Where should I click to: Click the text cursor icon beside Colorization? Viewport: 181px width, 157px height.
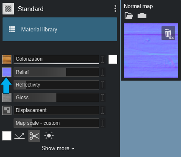(x=103, y=59)
